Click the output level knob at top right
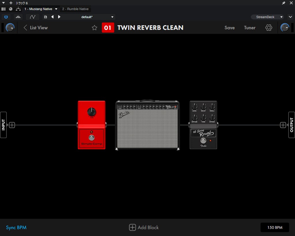 tap(285, 28)
